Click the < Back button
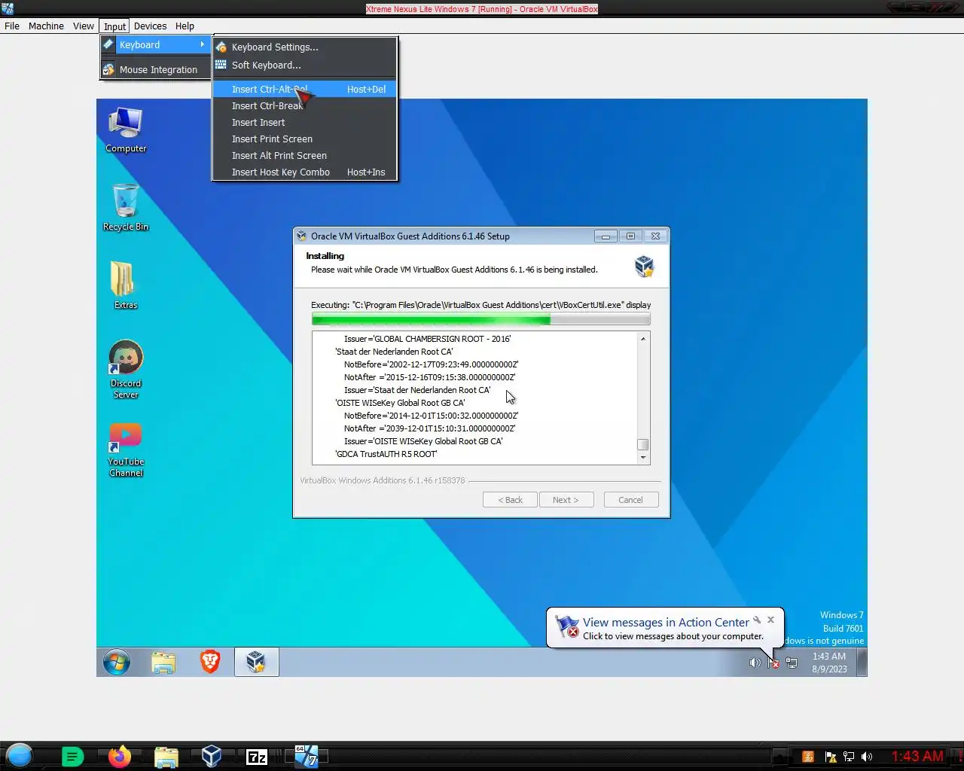964x771 pixels. [x=510, y=500]
